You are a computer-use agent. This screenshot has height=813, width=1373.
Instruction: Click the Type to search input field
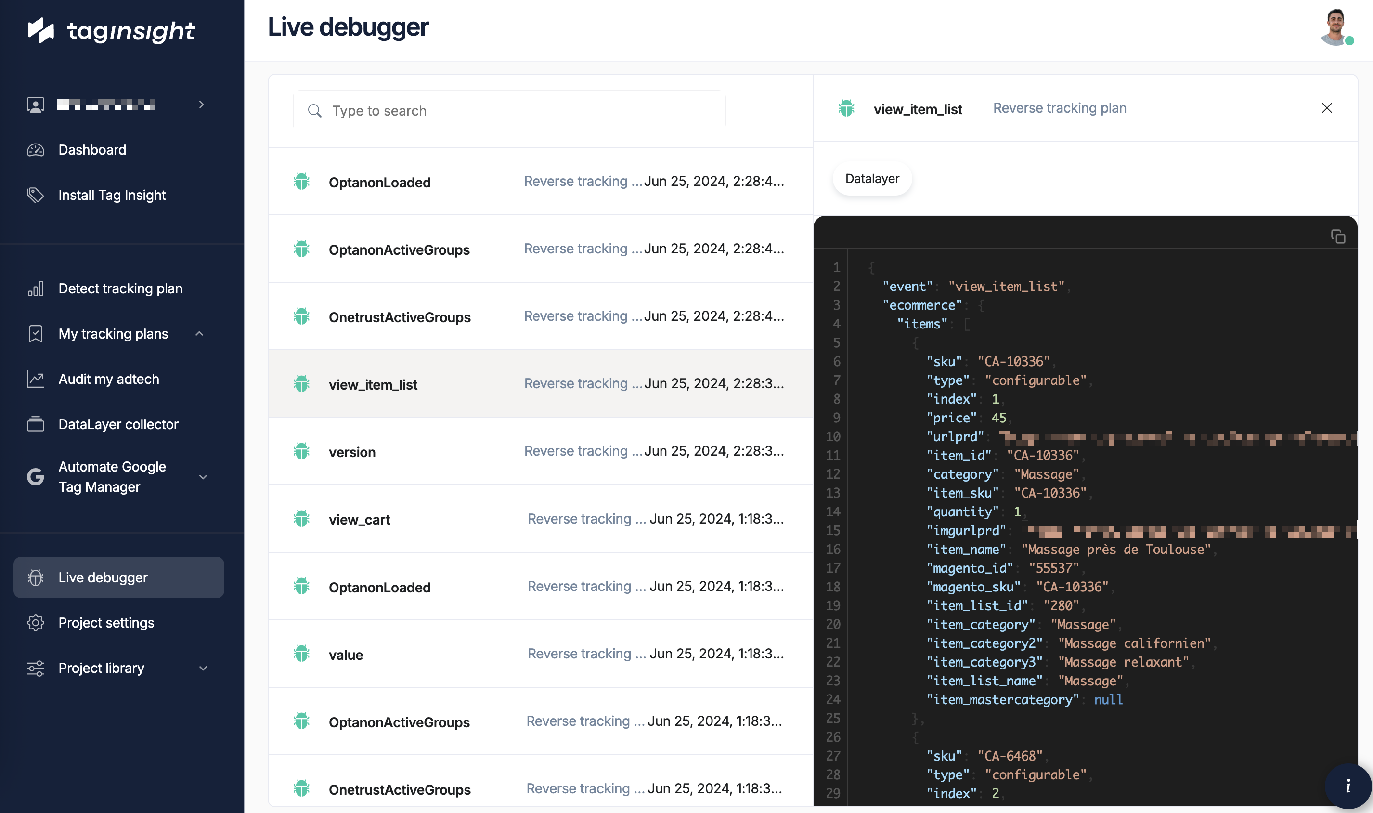[509, 111]
